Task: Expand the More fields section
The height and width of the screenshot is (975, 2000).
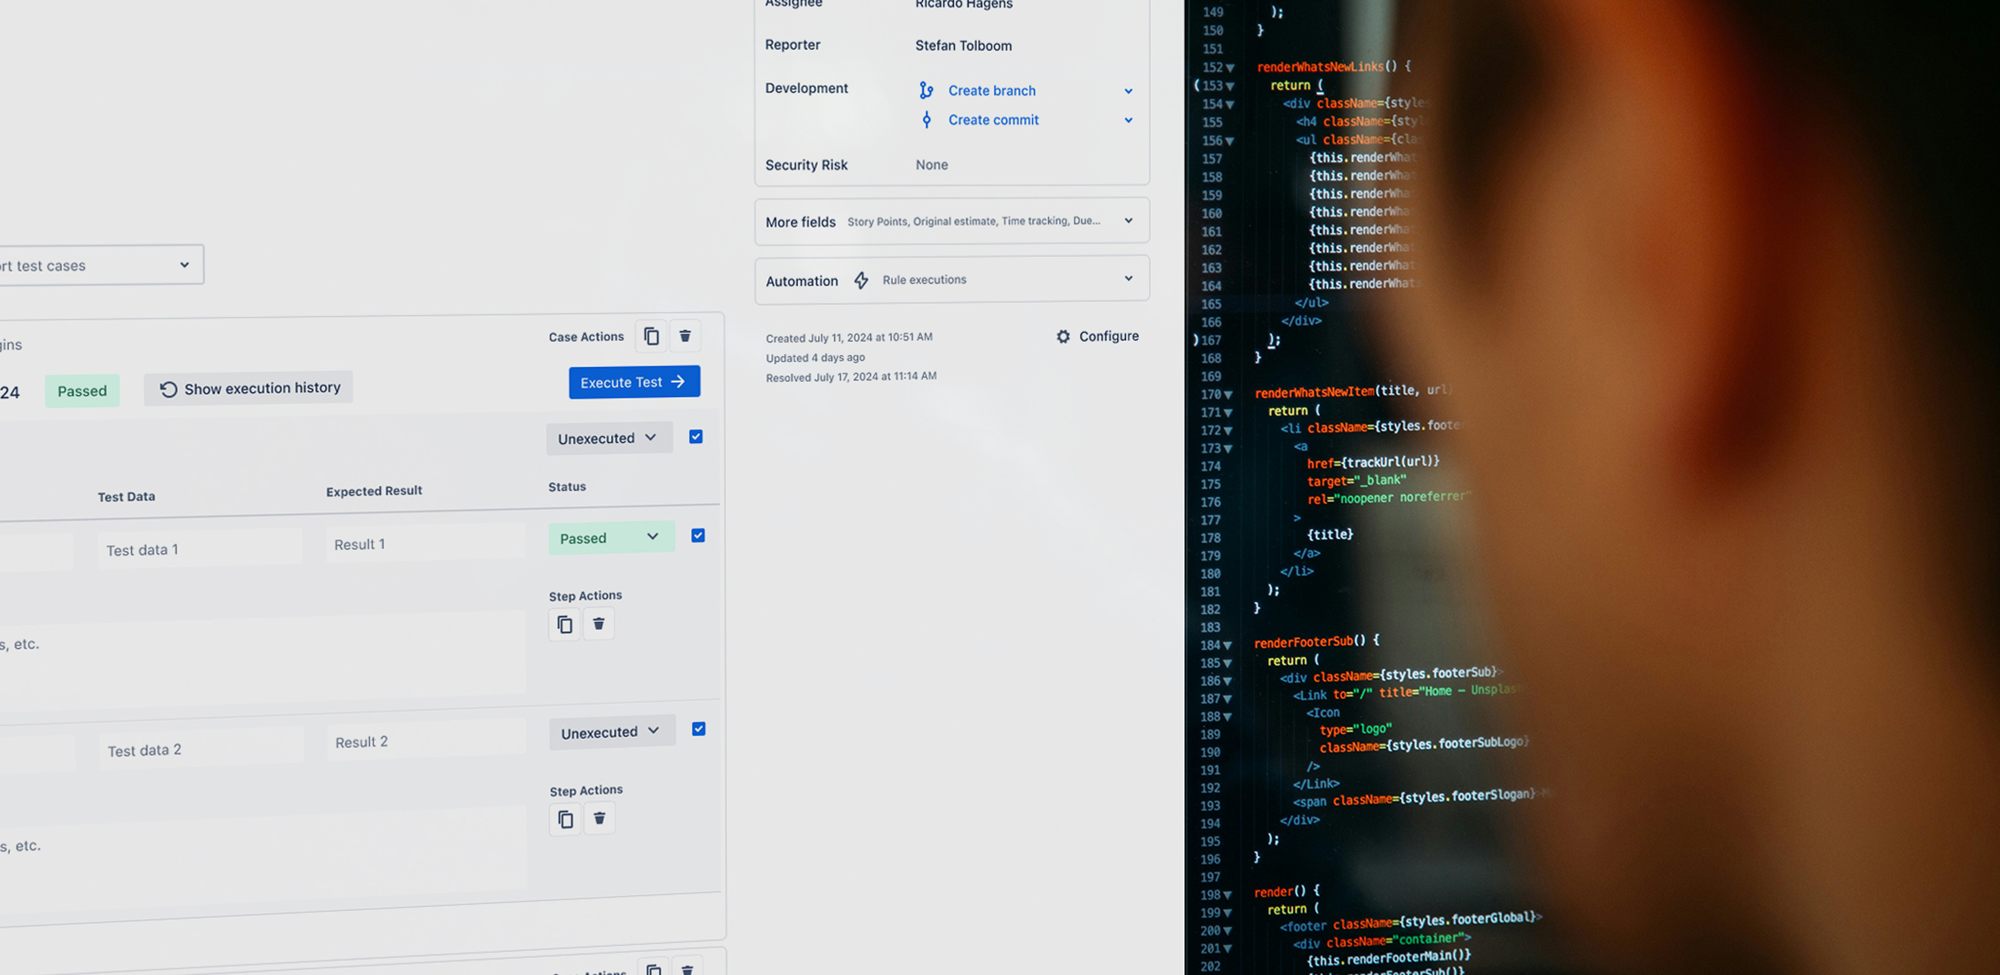Action: point(1128,221)
